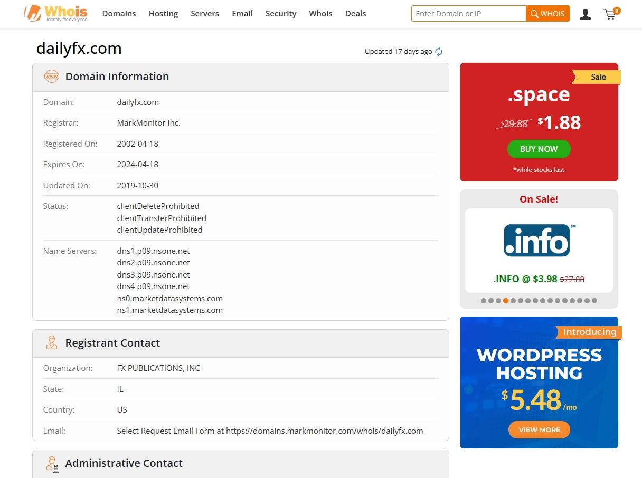Click the 'Registrant Contact' heading

point(112,343)
